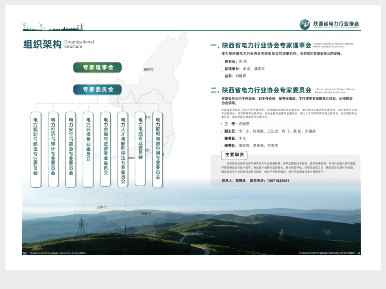Viewport: 386px width, 289px height.
Task: Click the 组织架构 page title
Action: 43,44
